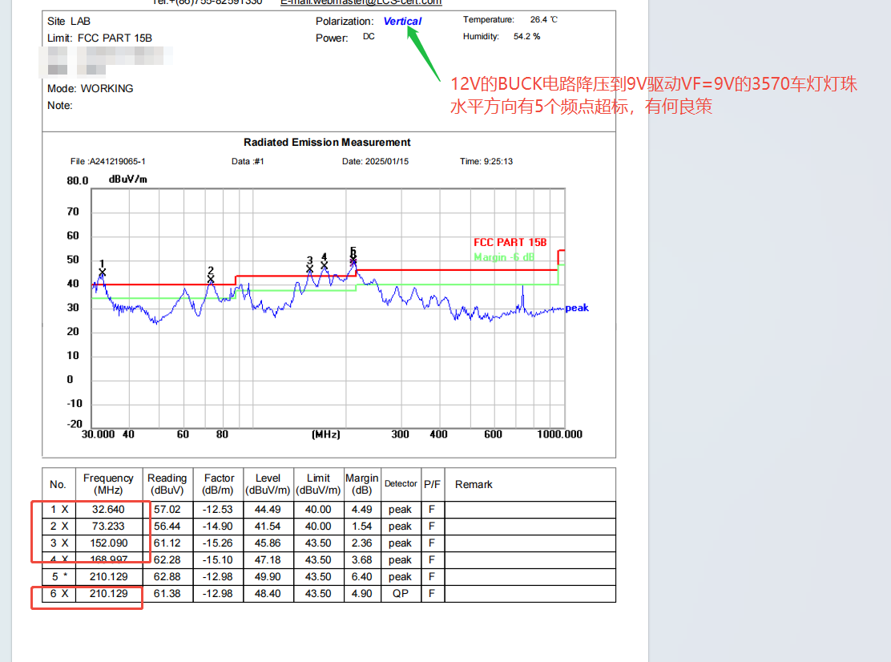This screenshot has height=662, width=891.
Task: Click the "Margin (dB)" column header
Action: (x=362, y=484)
